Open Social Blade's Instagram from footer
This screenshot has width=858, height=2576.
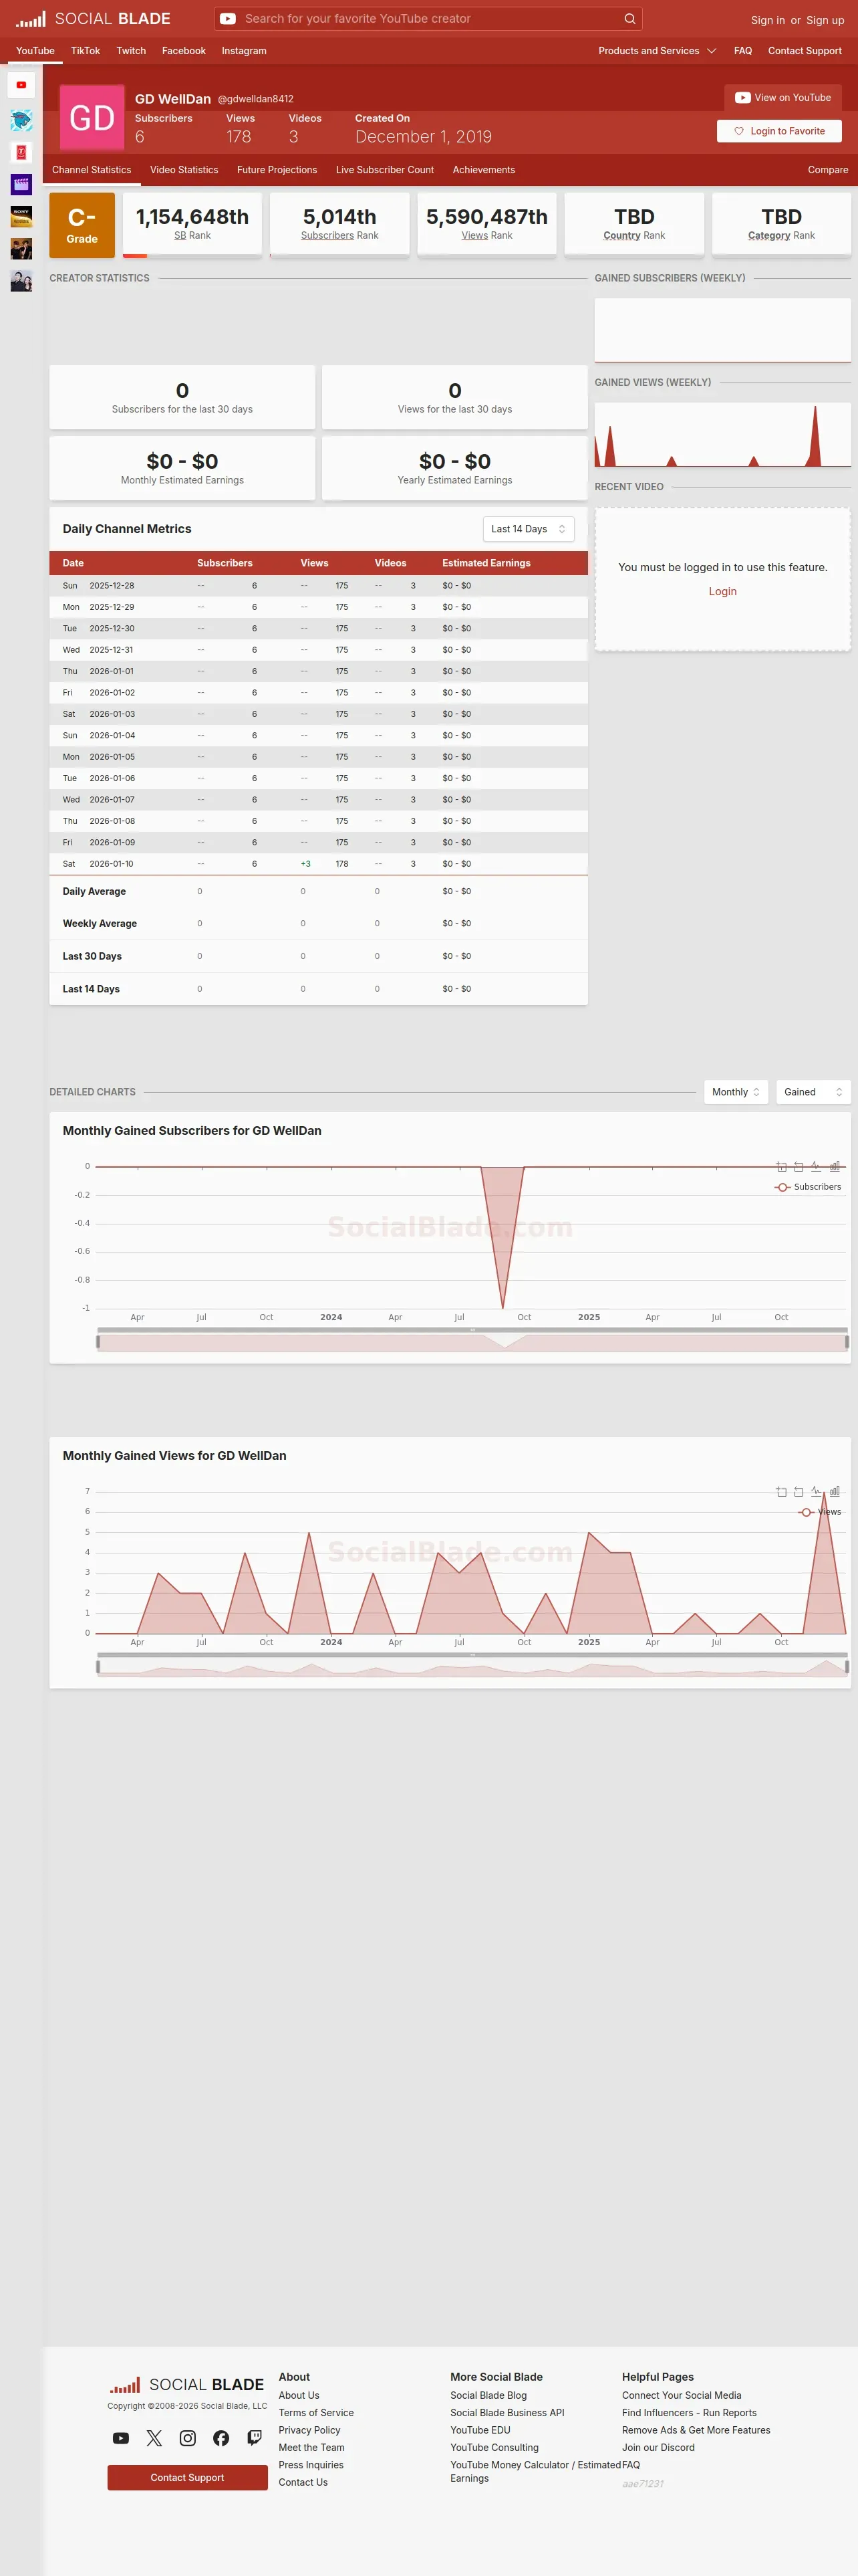[x=188, y=2438]
